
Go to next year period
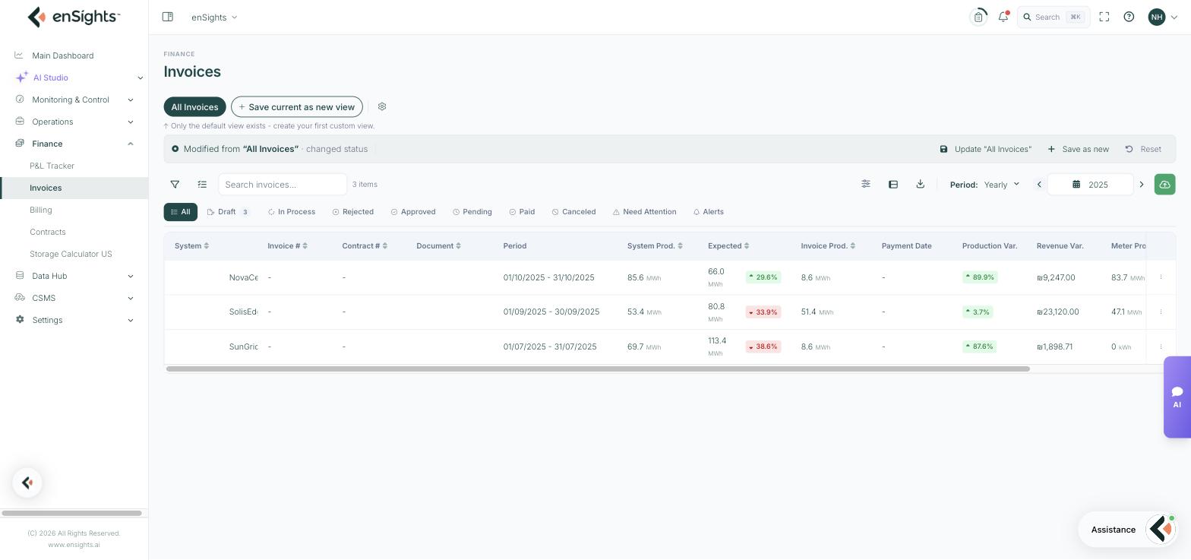point(1141,185)
